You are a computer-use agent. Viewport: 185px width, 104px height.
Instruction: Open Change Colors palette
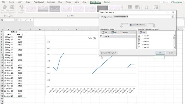[21, 9]
